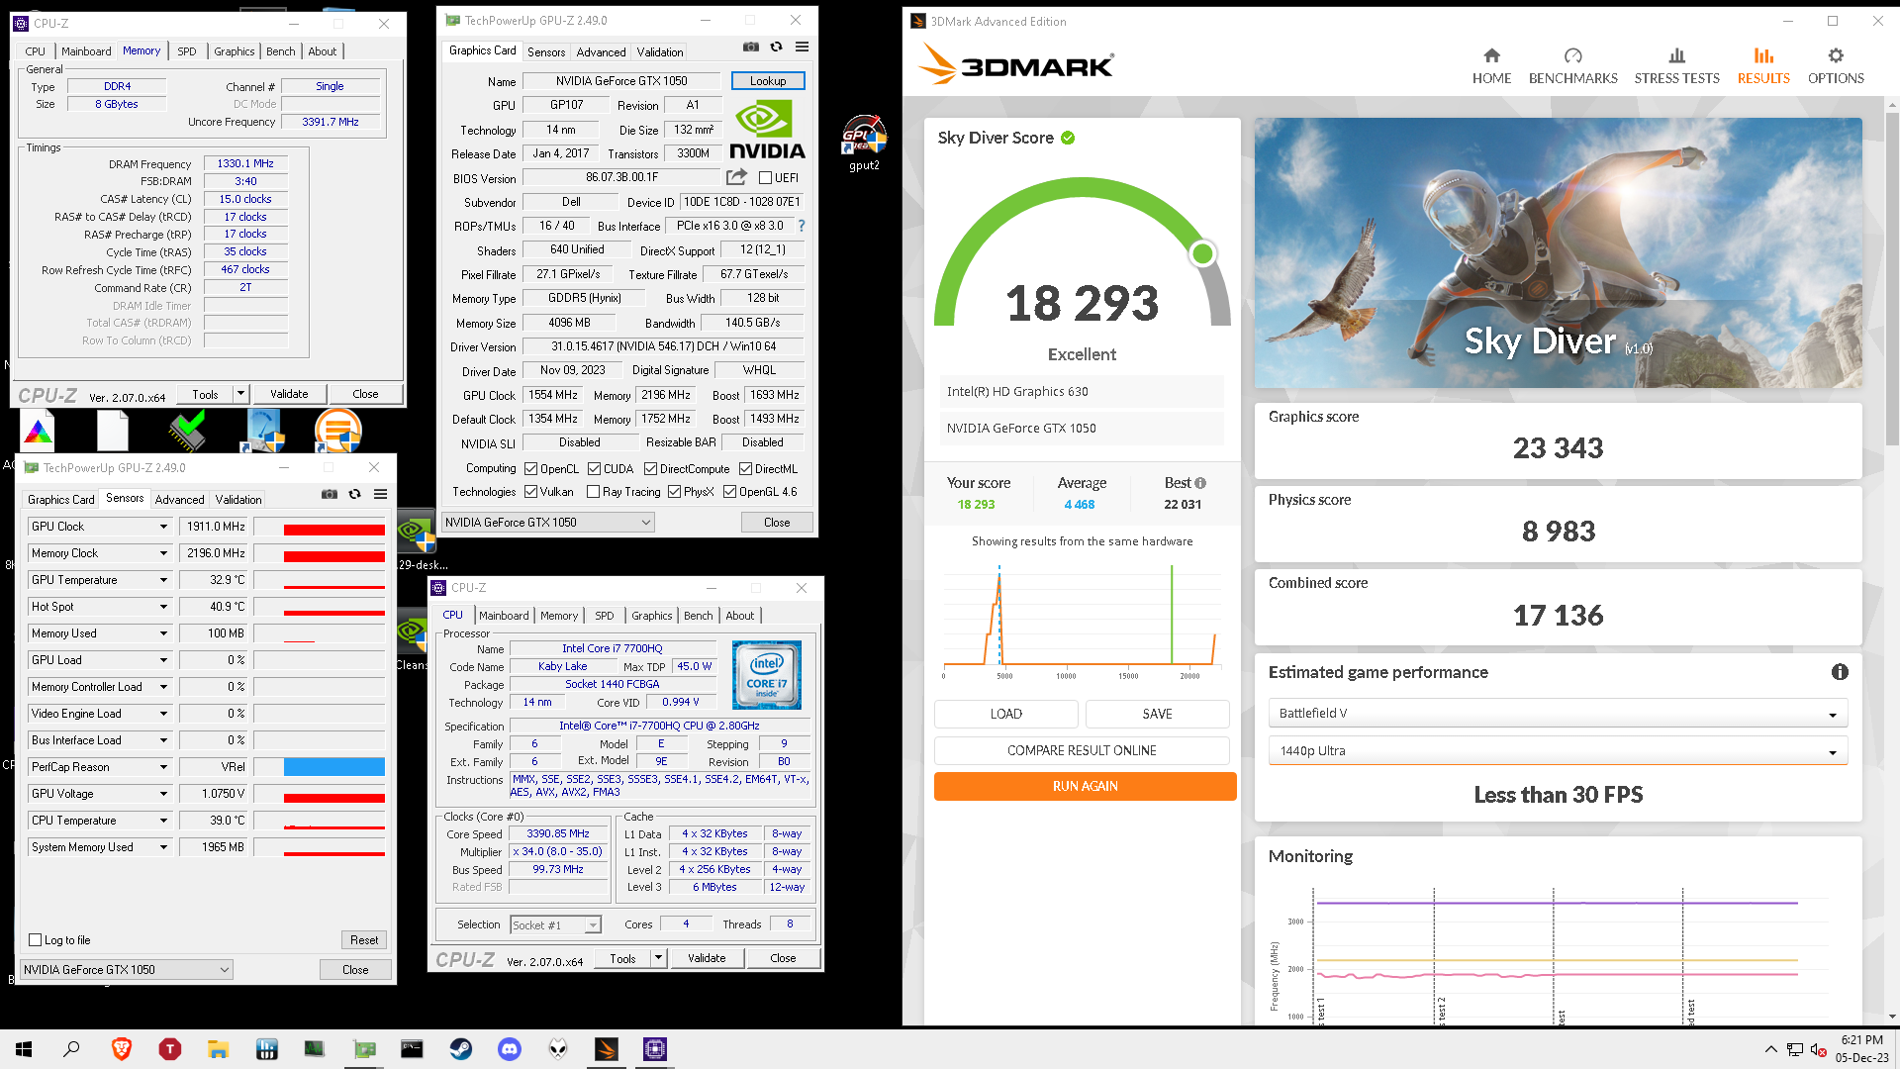
Task: Switch to Mainboard tab in CPU-Z Memory window
Action: (x=86, y=51)
